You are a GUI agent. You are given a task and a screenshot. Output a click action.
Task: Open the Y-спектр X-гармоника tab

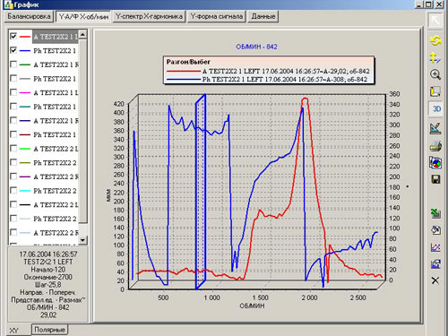[149, 16]
